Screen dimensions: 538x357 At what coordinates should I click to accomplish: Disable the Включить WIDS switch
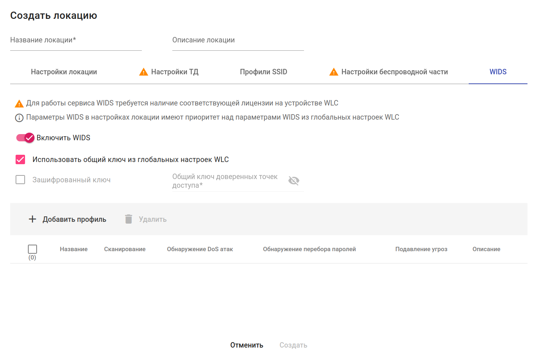click(25, 138)
